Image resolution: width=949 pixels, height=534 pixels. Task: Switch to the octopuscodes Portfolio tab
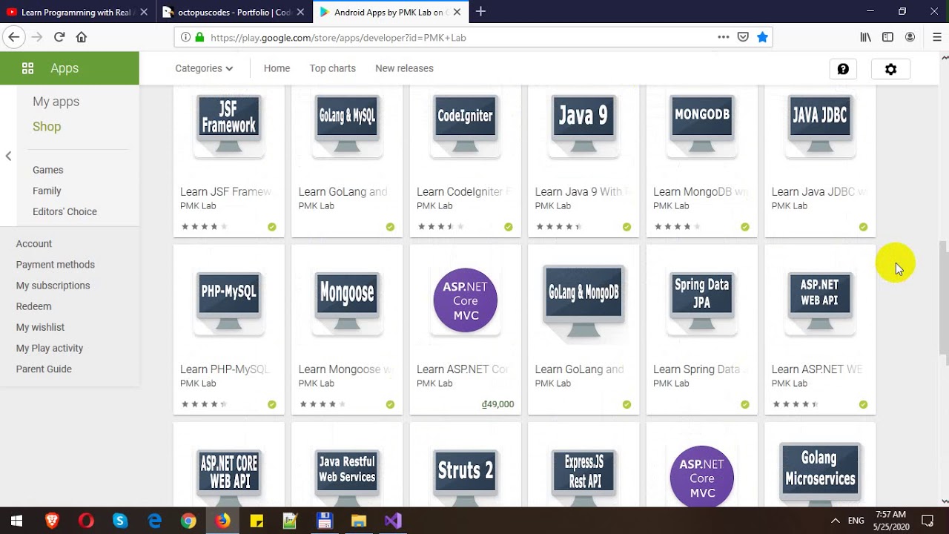click(x=234, y=12)
